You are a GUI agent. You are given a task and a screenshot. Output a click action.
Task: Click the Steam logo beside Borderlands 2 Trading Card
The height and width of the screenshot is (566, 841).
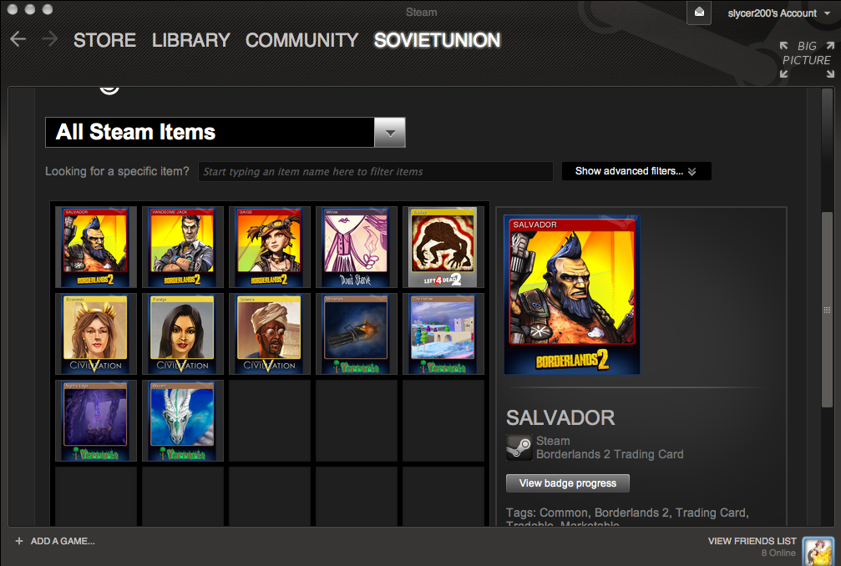[519, 447]
